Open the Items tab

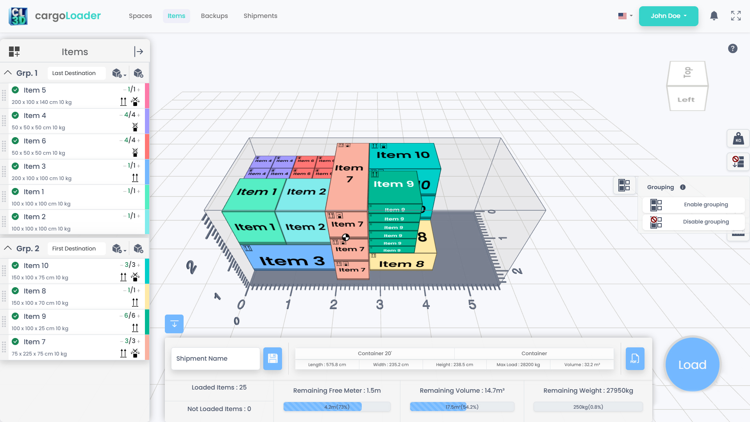pos(177,16)
